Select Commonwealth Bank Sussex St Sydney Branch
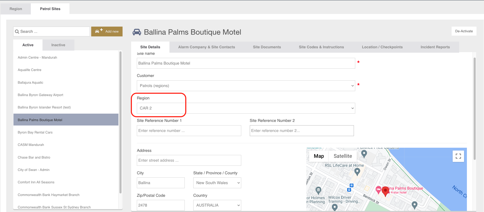484x212 pixels. point(66,207)
